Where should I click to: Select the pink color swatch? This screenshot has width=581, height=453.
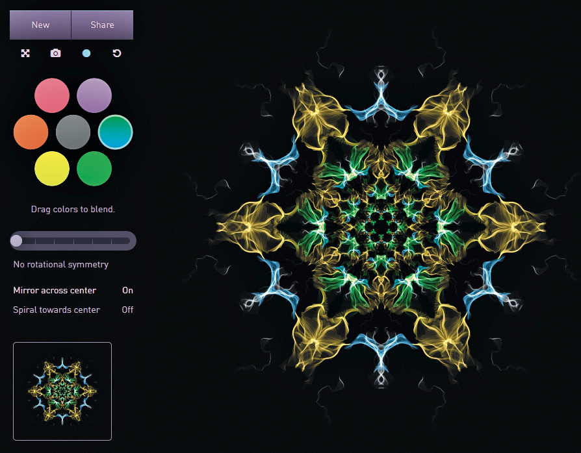52,95
